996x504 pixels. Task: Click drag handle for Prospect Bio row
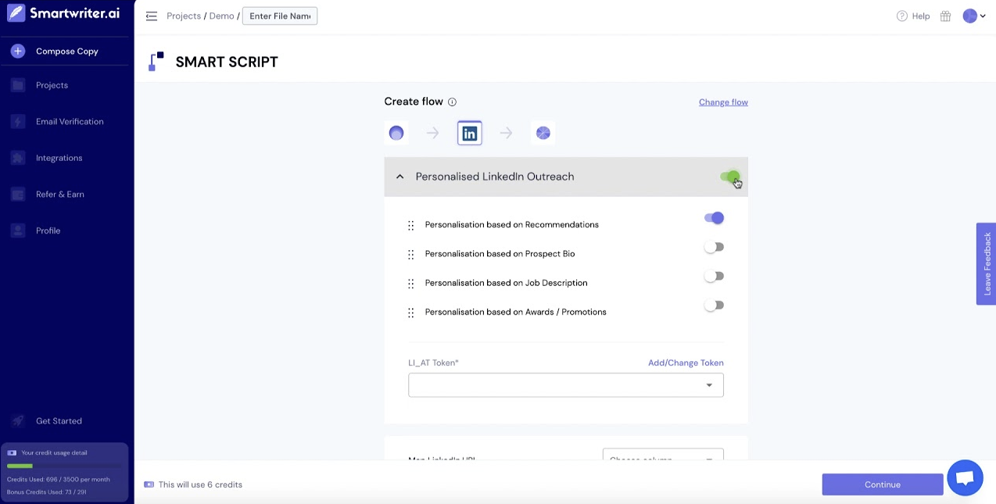[x=411, y=255]
